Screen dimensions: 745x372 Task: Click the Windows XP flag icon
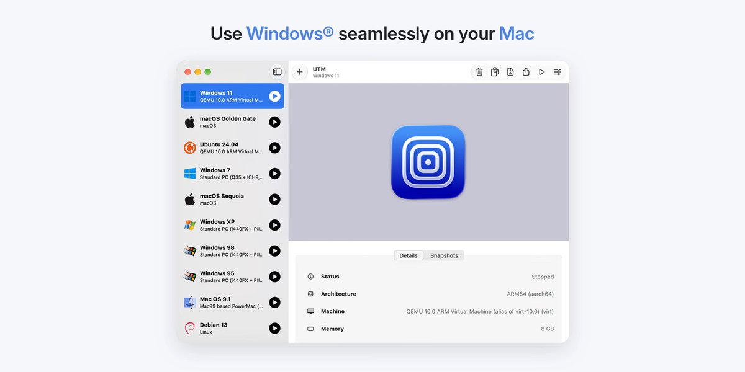[190, 225]
